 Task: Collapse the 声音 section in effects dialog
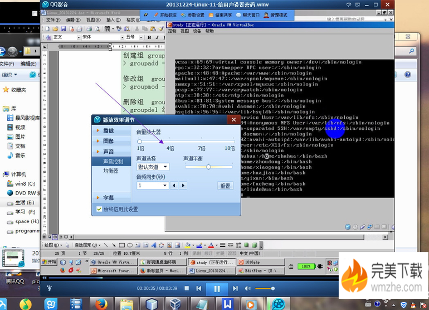pos(111,152)
